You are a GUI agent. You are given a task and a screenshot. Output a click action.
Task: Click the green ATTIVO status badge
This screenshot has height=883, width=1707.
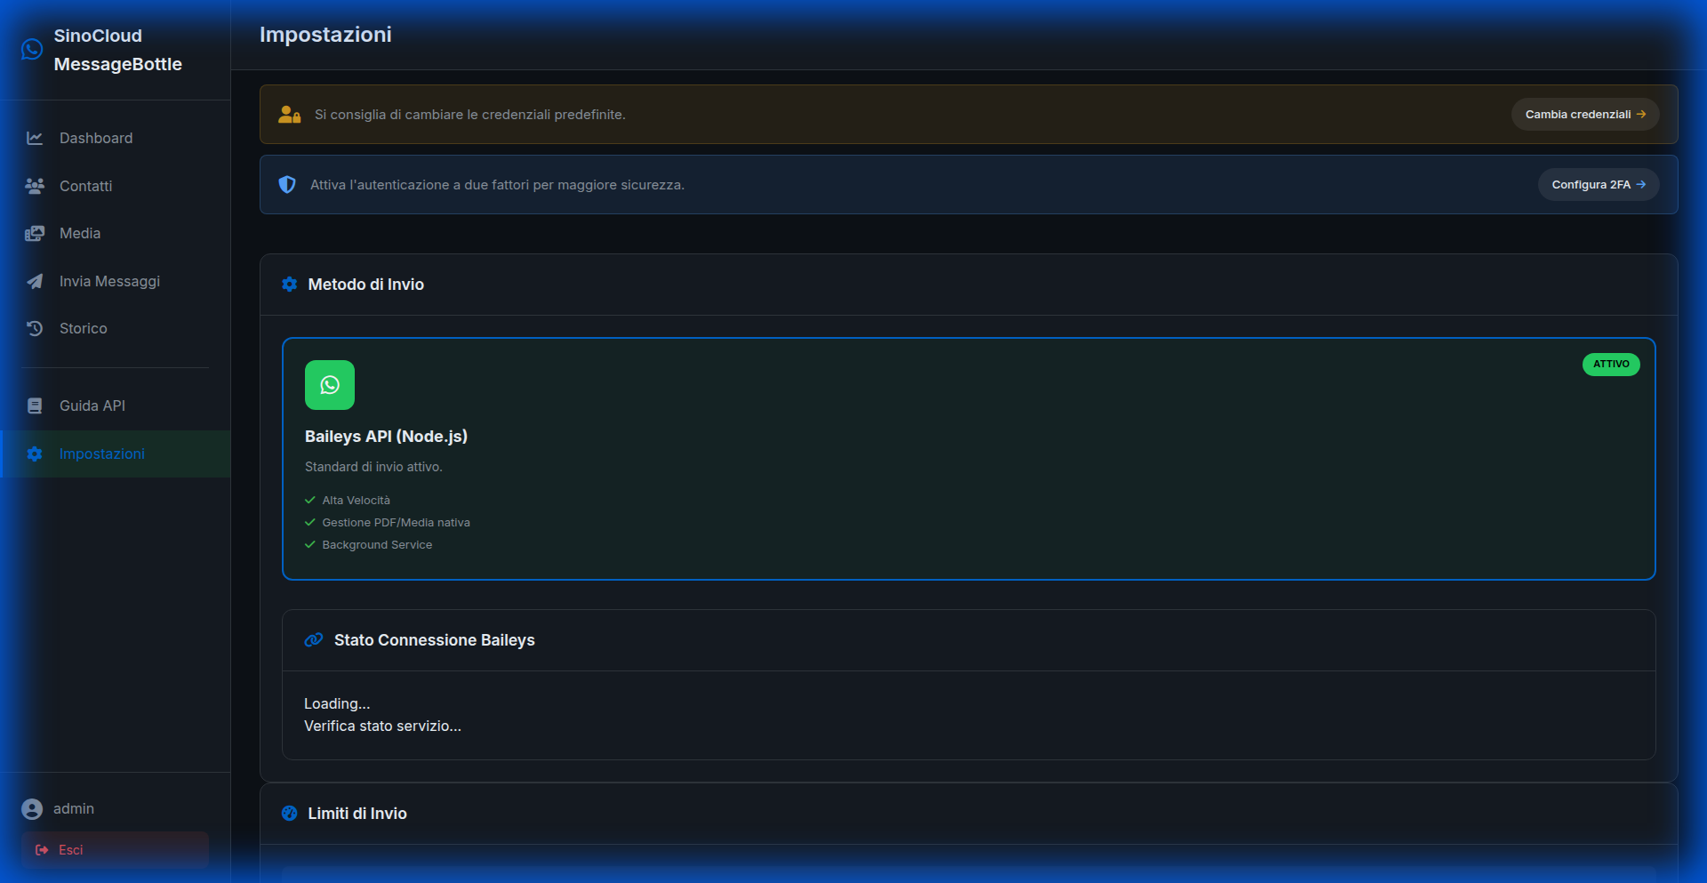pos(1611,365)
